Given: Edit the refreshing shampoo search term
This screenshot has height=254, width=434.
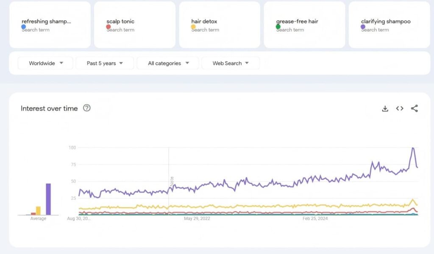Looking at the screenshot, I should coord(47,21).
